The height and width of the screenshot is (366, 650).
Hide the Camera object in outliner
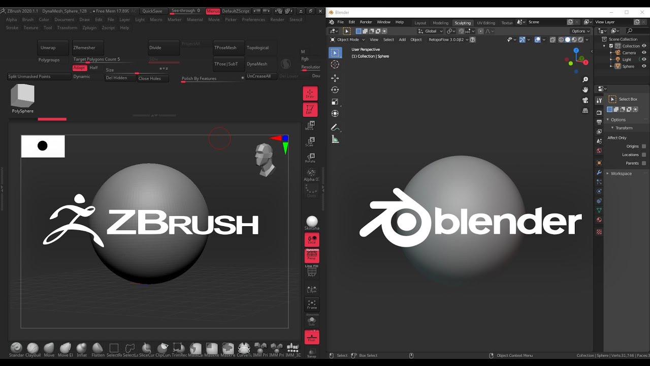(x=644, y=53)
